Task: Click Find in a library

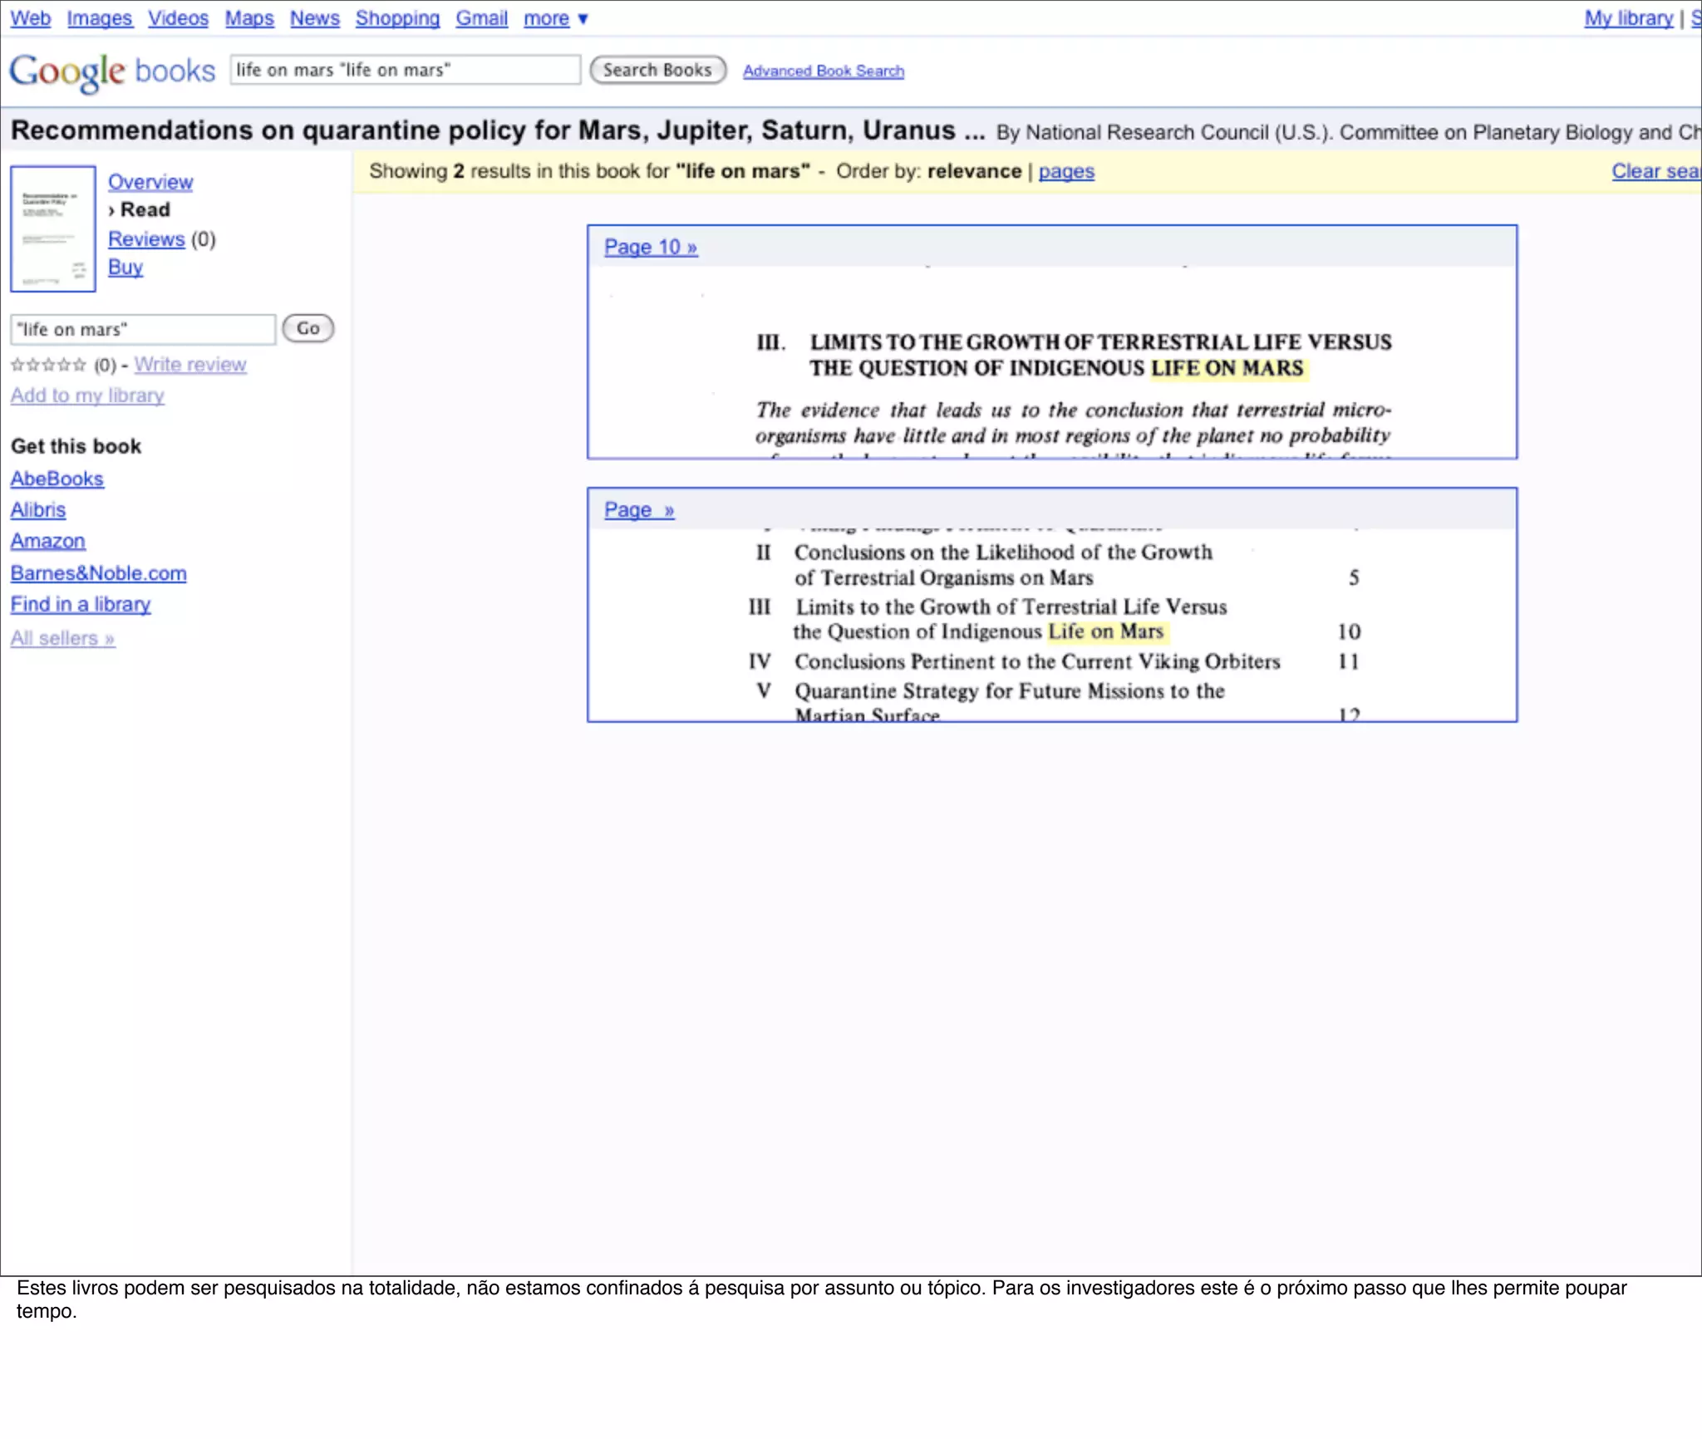Action: (x=81, y=605)
